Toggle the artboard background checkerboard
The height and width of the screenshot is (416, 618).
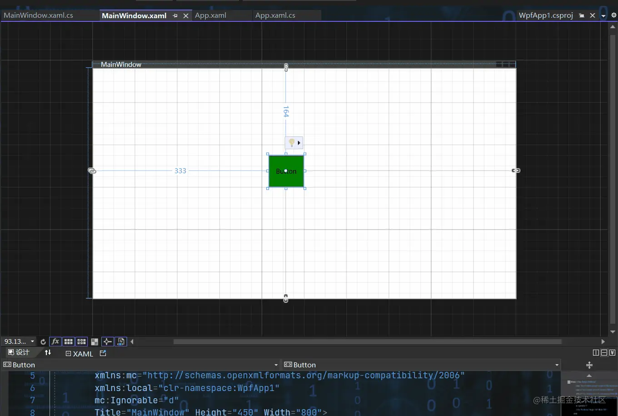(95, 341)
